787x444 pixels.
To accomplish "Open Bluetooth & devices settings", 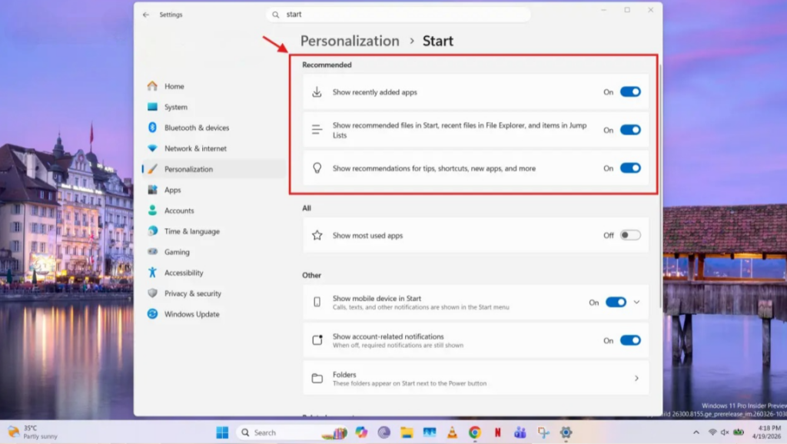I will pos(214,128).
